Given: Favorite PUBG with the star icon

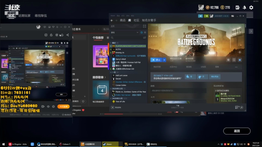Looking at the screenshot, I should coord(240,60).
